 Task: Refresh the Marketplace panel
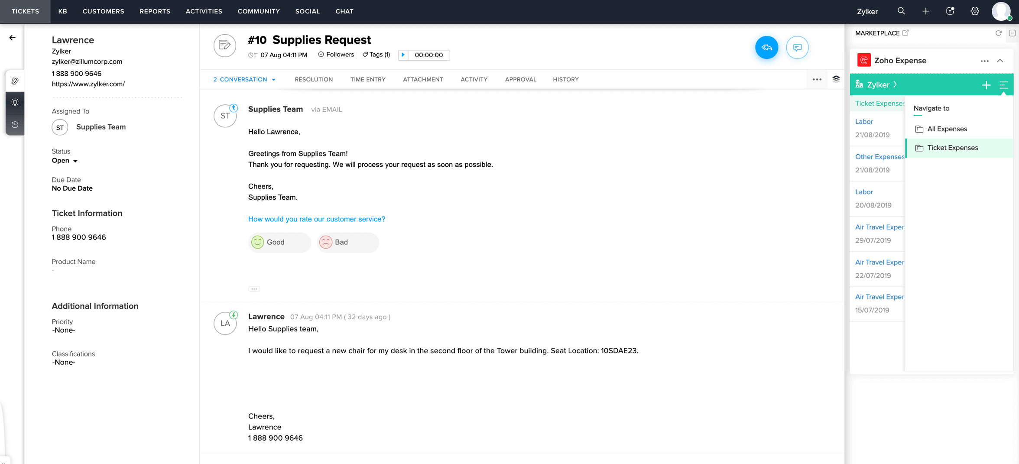coord(999,33)
